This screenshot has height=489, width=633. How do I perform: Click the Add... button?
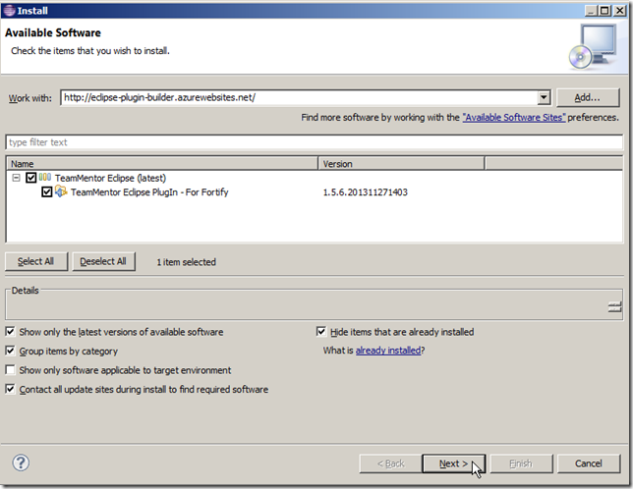(x=588, y=97)
